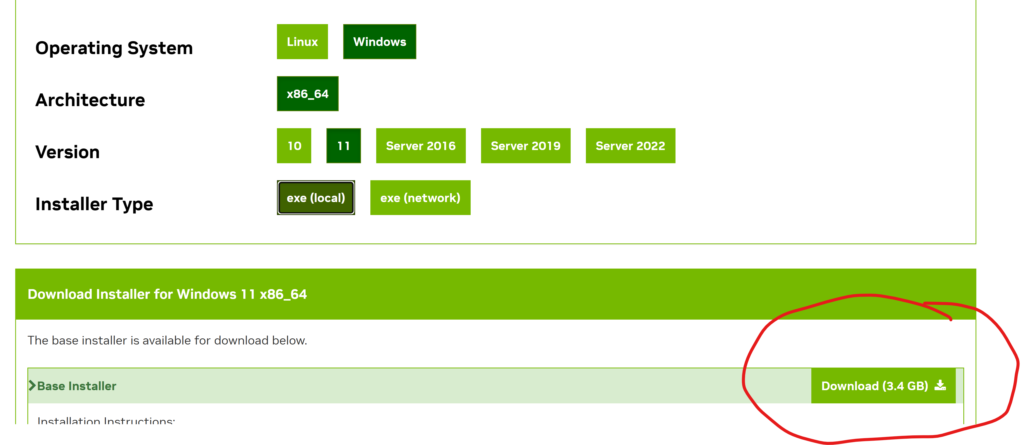Choose the x86_64 architecture
Screen dimensions: 1021x445
tap(308, 93)
